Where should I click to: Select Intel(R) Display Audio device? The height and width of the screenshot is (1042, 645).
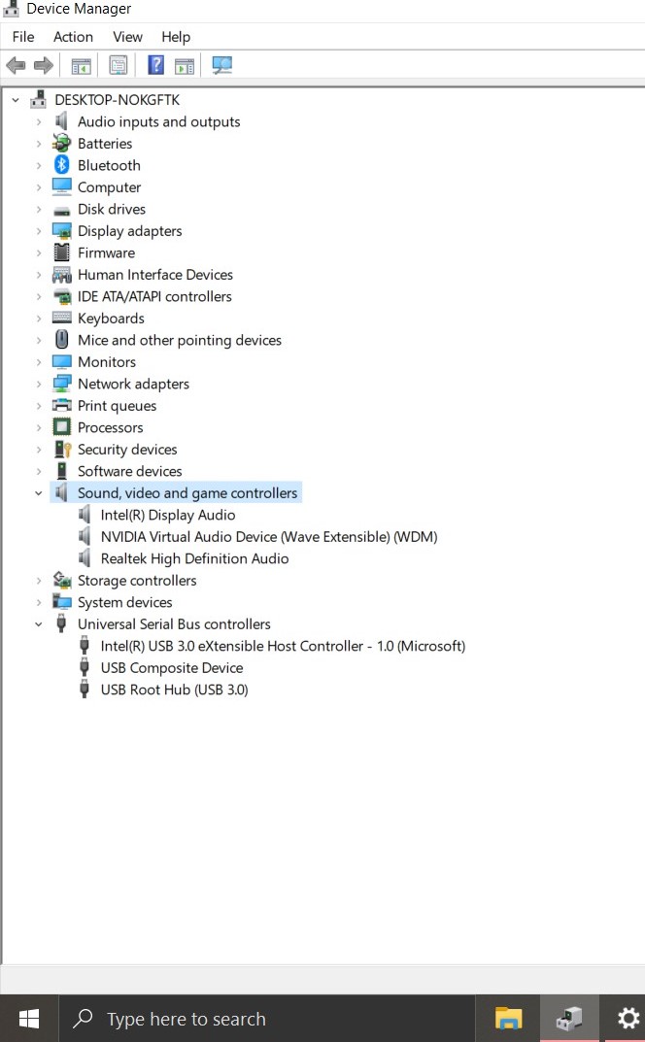(168, 515)
